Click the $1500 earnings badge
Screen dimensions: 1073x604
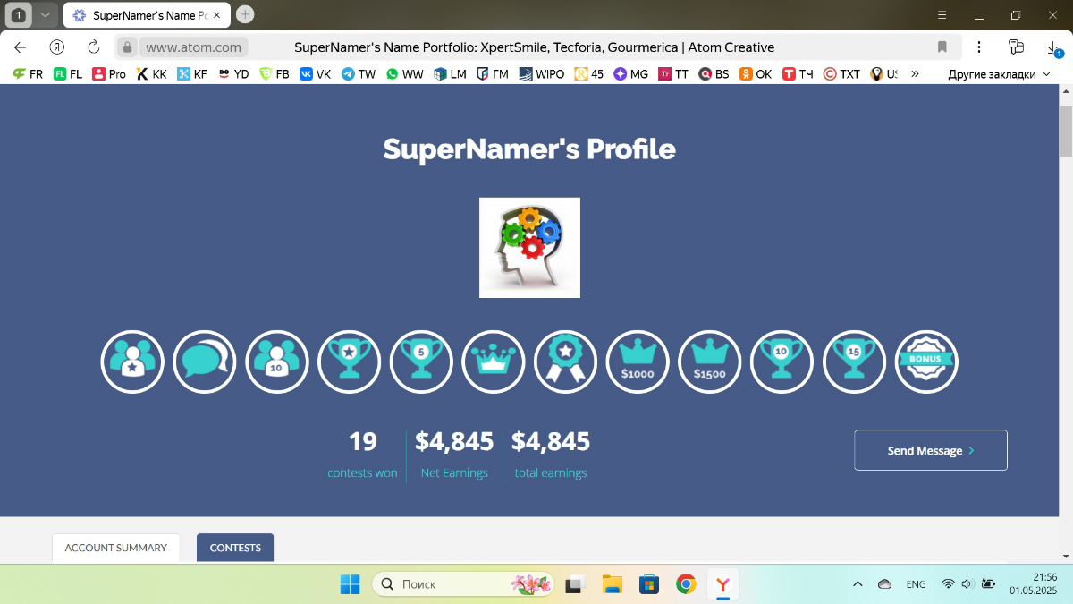(x=709, y=362)
